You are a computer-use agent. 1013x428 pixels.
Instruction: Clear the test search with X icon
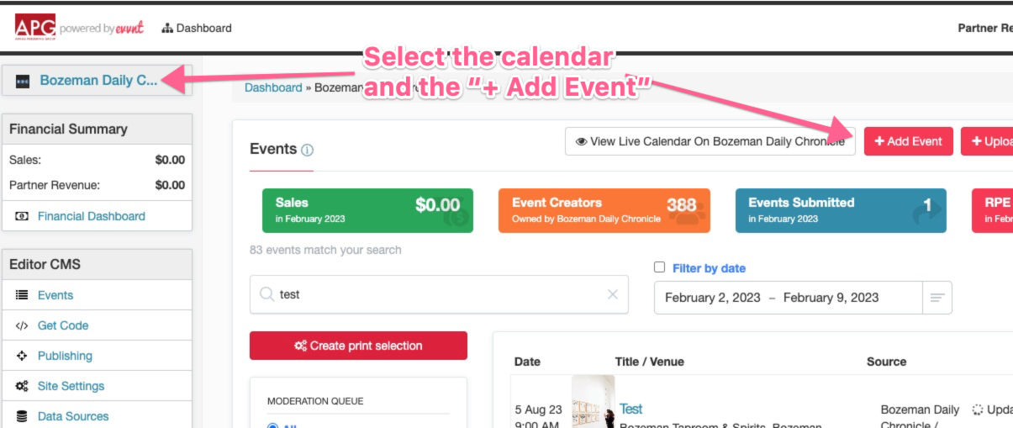(x=612, y=294)
